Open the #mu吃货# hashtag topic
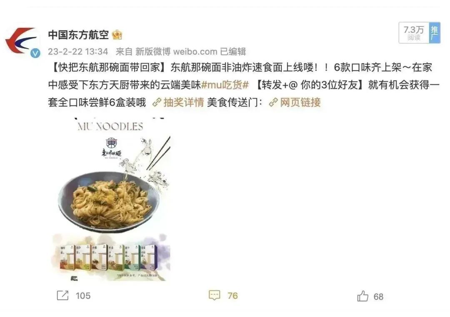This screenshot has width=450, height=317. tap(225, 85)
